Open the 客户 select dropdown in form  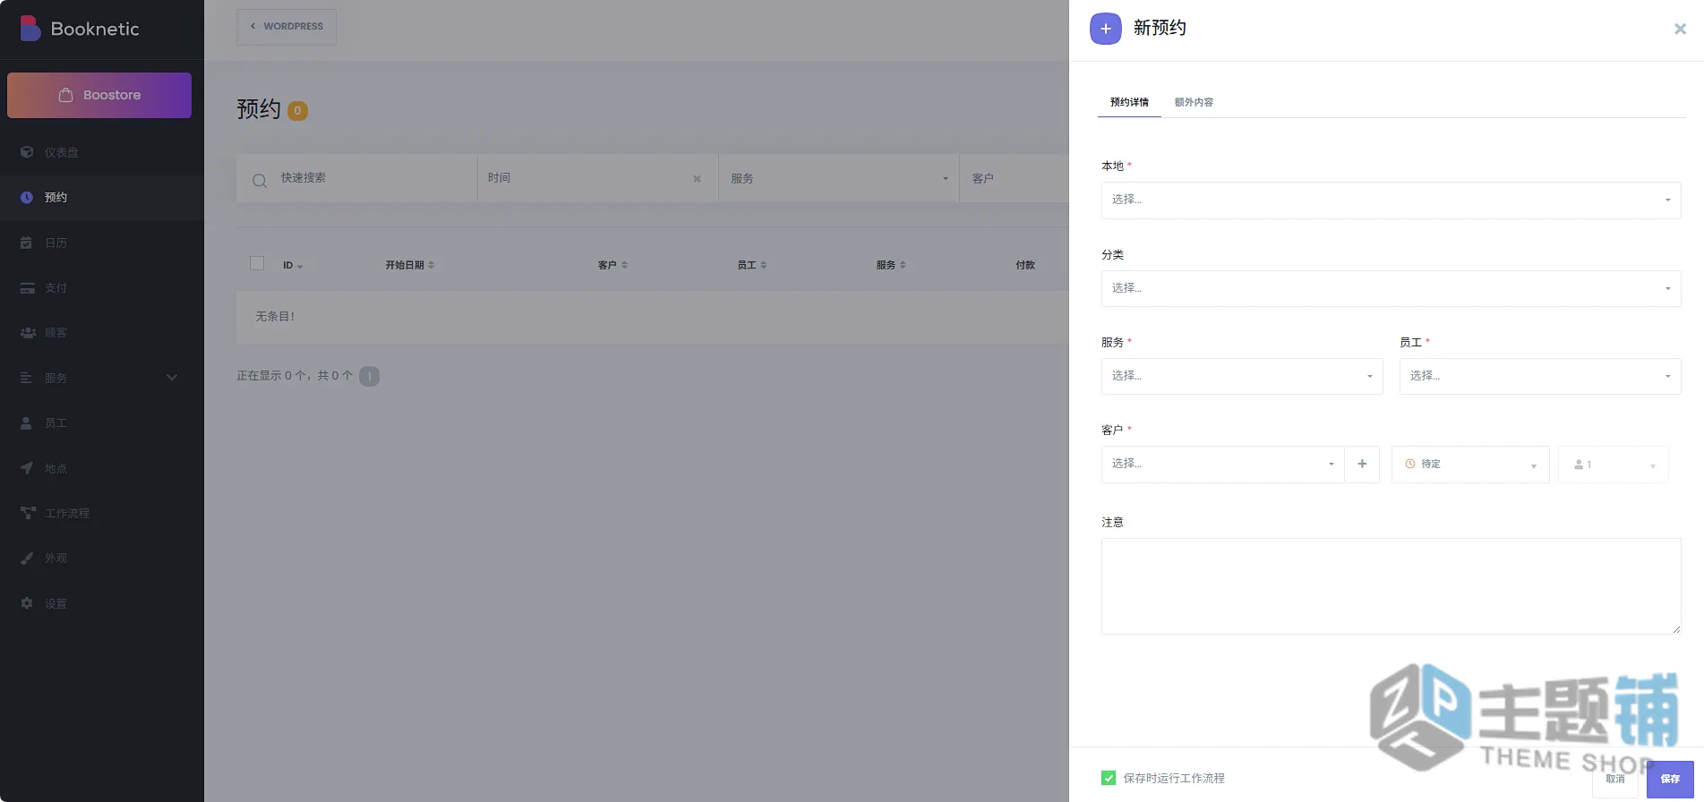(x=1222, y=464)
